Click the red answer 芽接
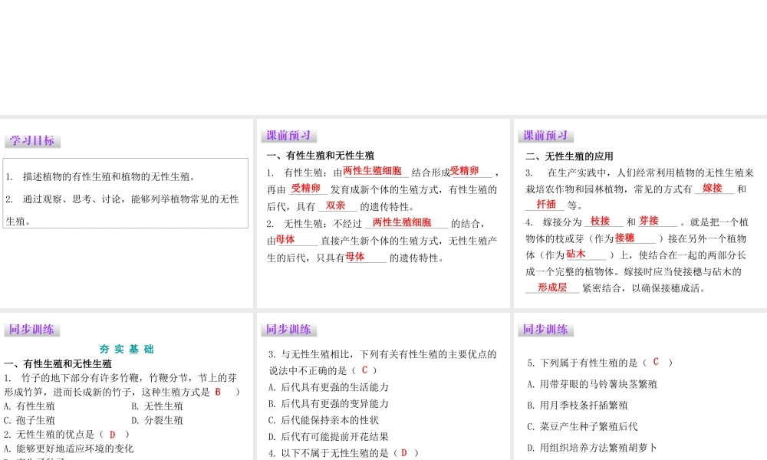 point(649,221)
